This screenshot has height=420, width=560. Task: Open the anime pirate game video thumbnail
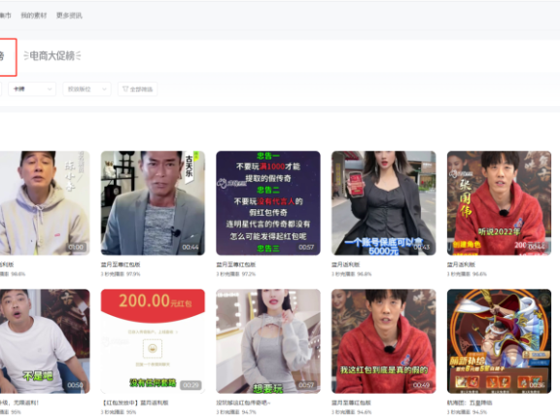point(499,341)
